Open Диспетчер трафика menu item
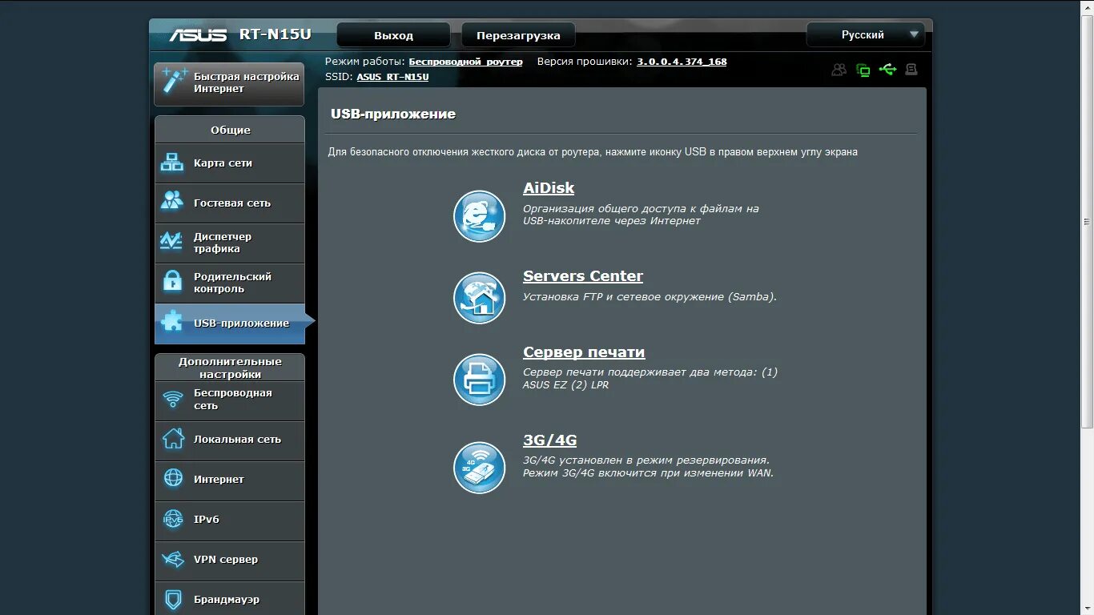 tap(230, 243)
